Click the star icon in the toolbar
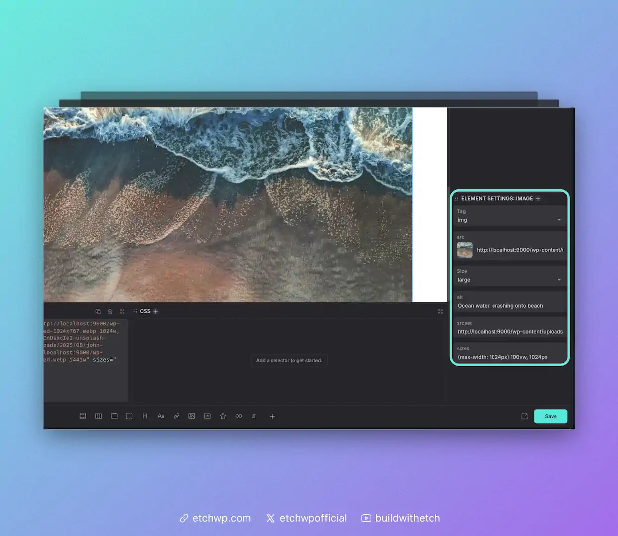Screen dimensions: 618x536 point(223,416)
